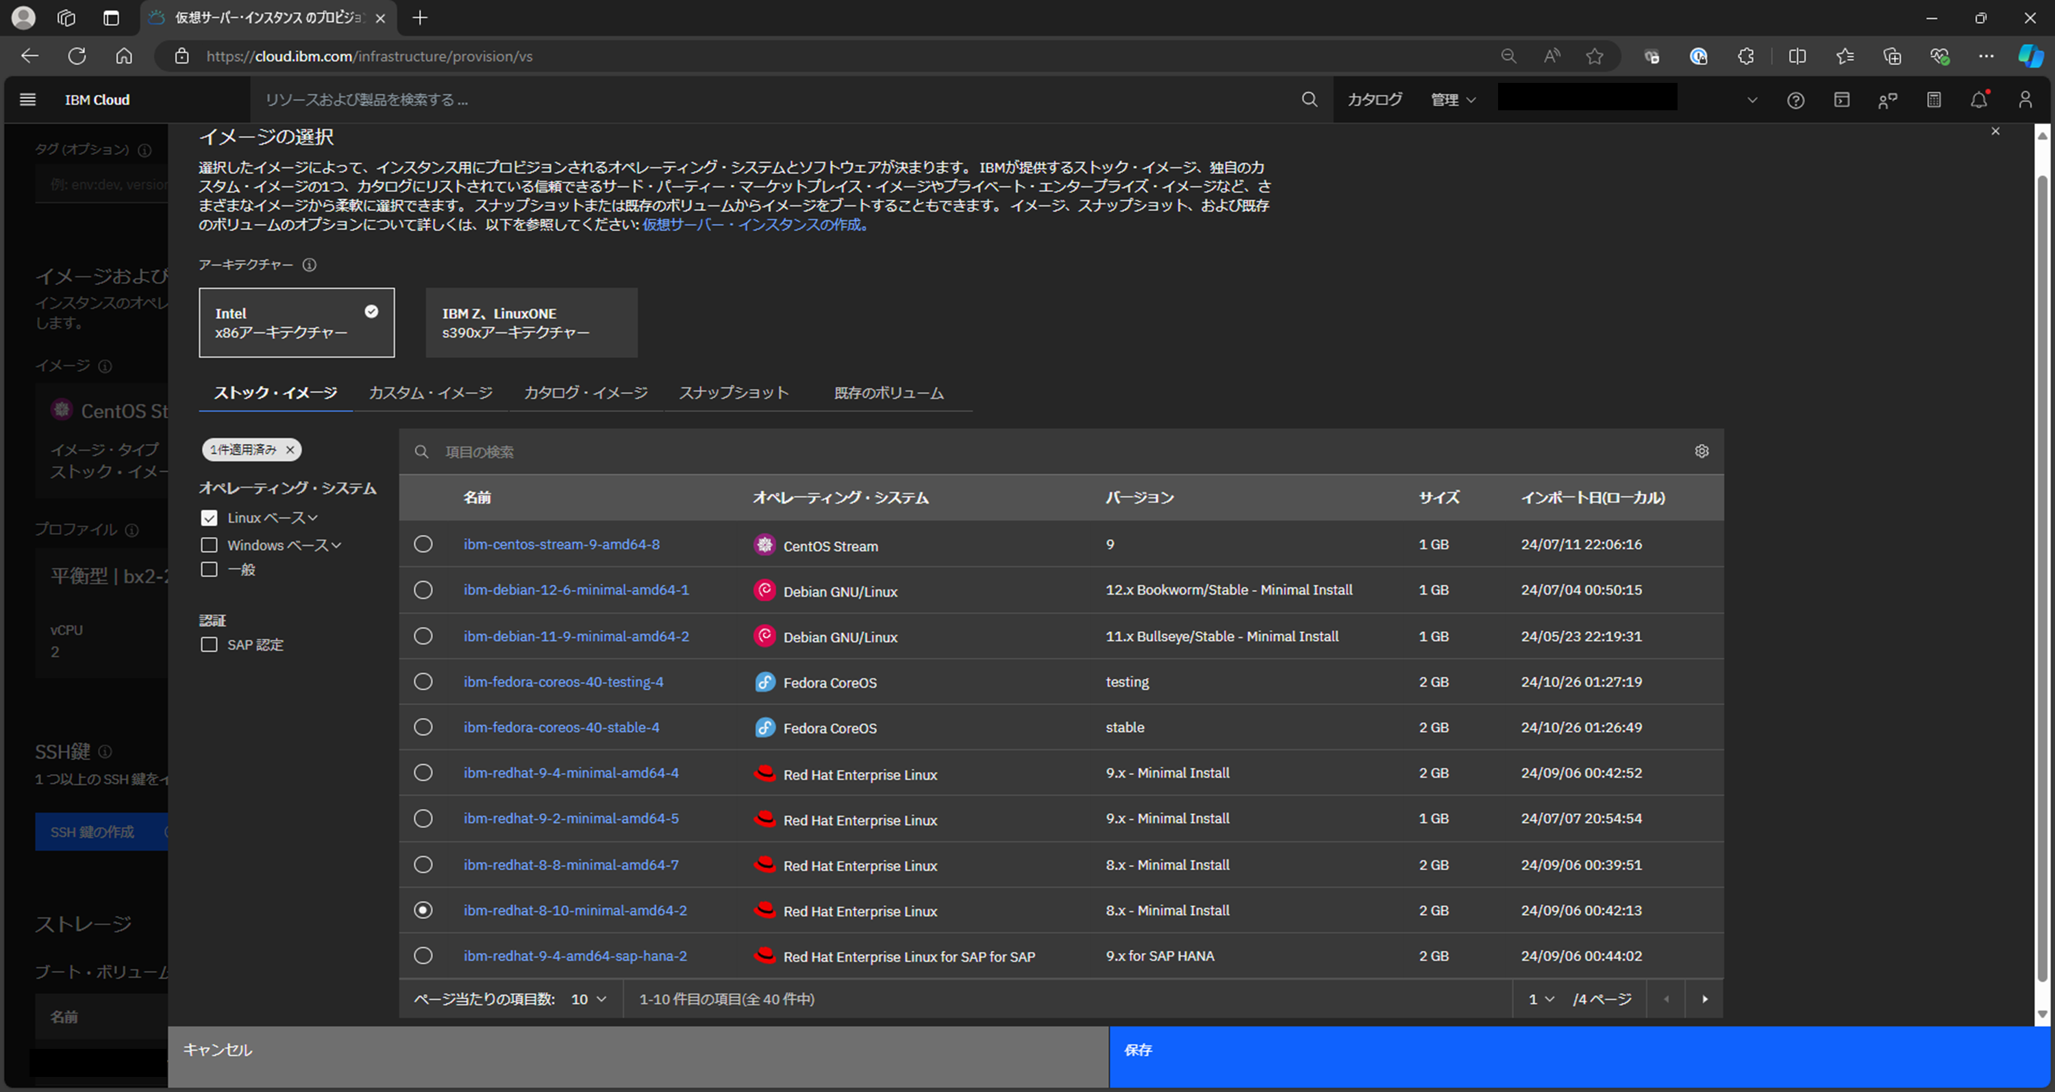Enable the SAP 認定 checkbox
Viewport: 2055px width, 1092px height.
pos(209,645)
